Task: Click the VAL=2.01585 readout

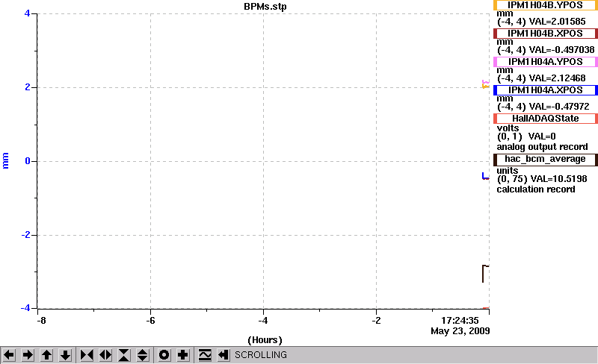Action: coord(557,22)
